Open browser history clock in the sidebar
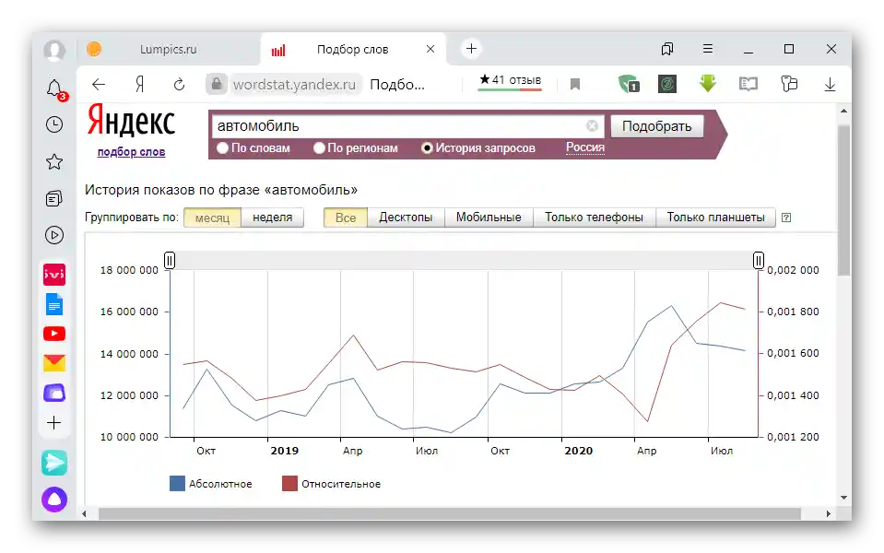Screen dimensions: 884x553 [54, 124]
